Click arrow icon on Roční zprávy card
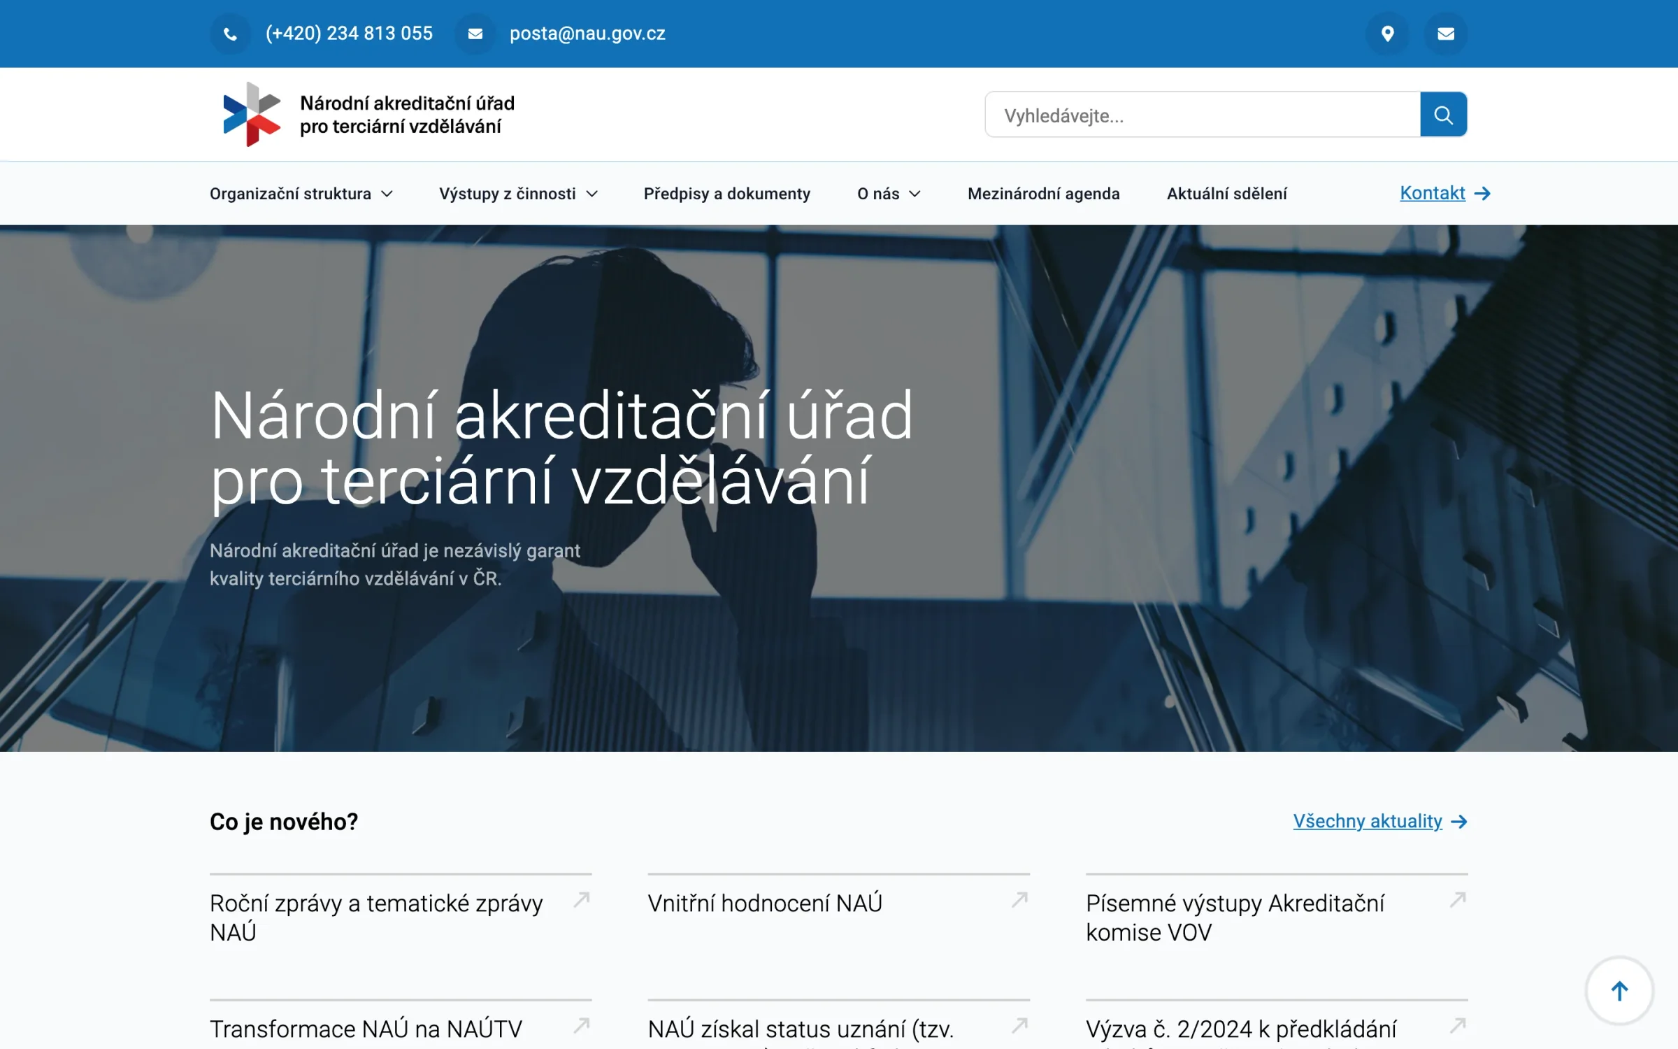Image resolution: width=1678 pixels, height=1049 pixels. point(582,900)
